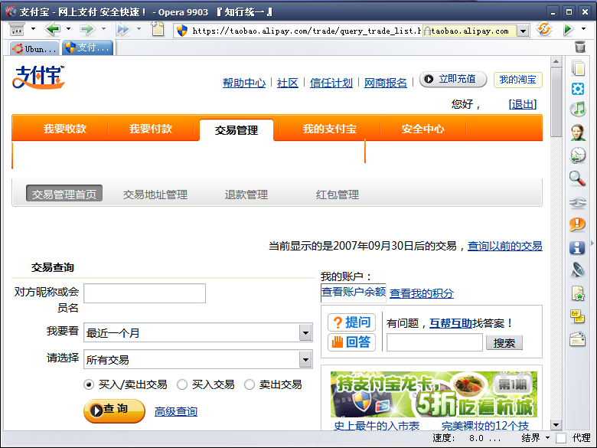Click the 持支付宝龙卡 banner ad
The width and height of the screenshot is (597, 448).
tap(434, 394)
